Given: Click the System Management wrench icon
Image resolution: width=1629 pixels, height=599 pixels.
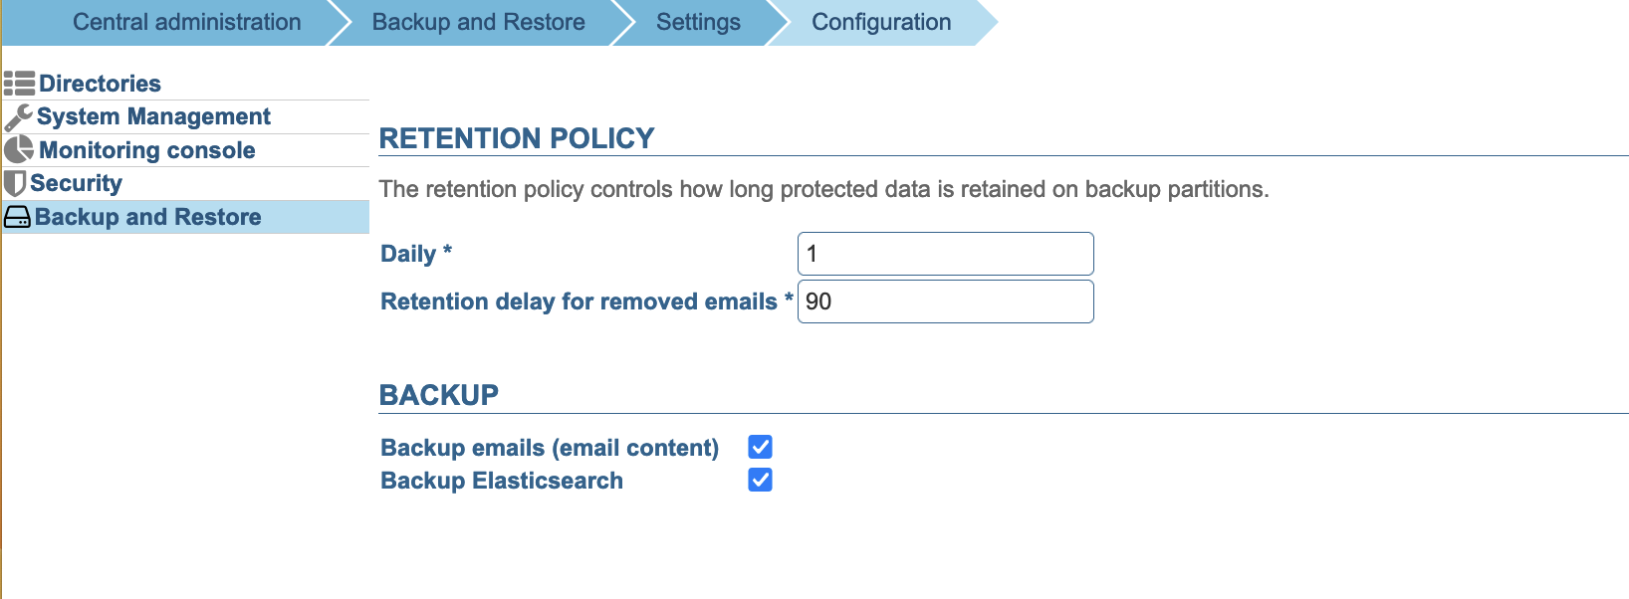Looking at the screenshot, I should pyautogui.click(x=19, y=117).
